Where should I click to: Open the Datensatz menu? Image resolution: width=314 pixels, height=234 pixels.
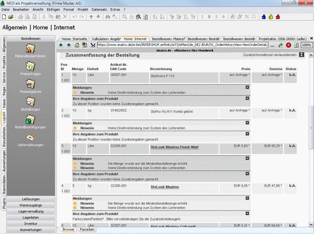tap(99, 9)
